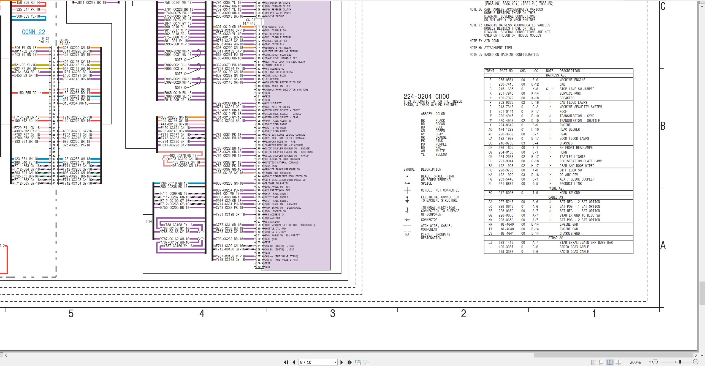Image resolution: width=705 pixels, height=366 pixels.
Task: Click the STRAP AS. section header
Action: (556, 238)
